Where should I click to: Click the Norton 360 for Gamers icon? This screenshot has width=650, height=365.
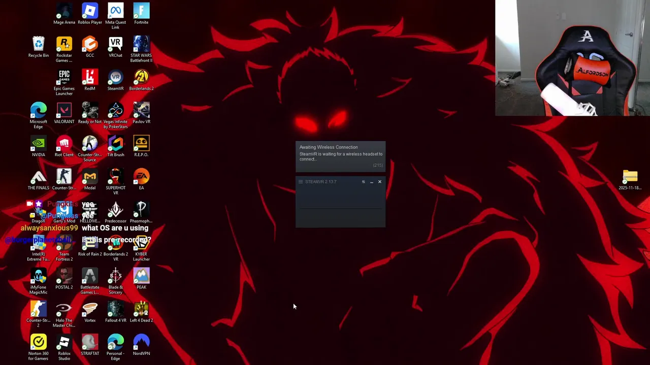[x=39, y=347]
